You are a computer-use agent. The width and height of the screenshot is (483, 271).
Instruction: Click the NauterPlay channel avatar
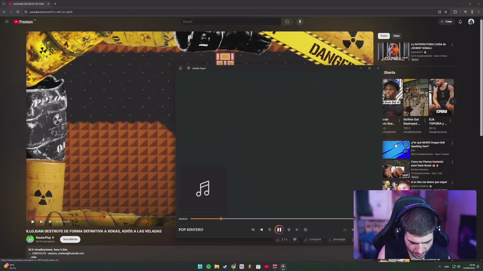[x=30, y=239]
